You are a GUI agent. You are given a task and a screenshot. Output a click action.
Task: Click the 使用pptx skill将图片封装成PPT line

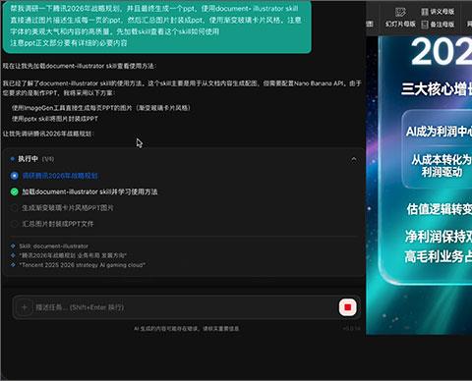[x=55, y=119]
